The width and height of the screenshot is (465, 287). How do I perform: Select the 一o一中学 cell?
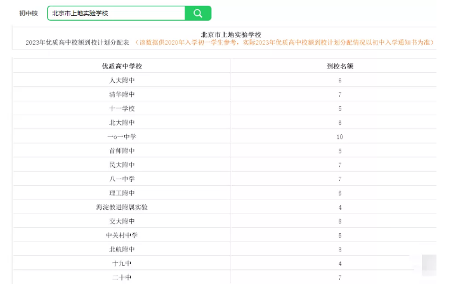pos(122,137)
